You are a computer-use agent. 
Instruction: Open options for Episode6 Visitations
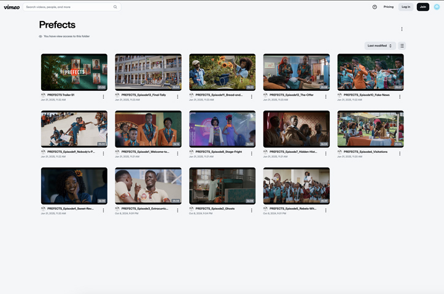(x=400, y=153)
